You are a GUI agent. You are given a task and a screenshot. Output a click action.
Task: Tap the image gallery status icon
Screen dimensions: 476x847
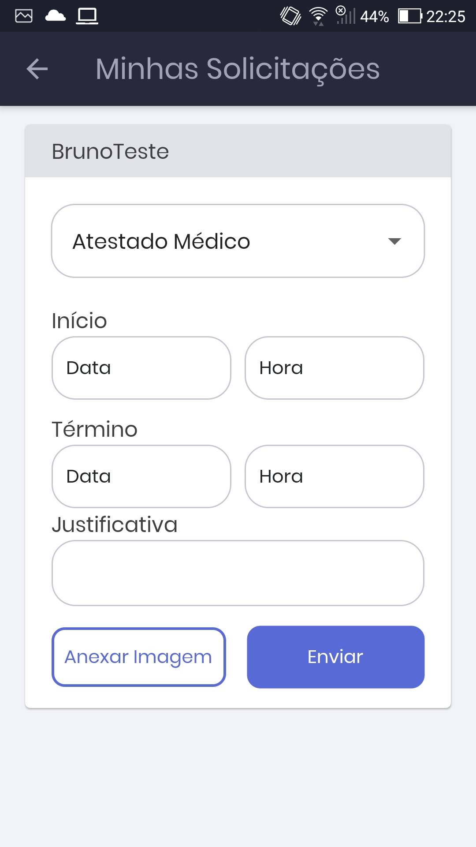click(x=24, y=16)
